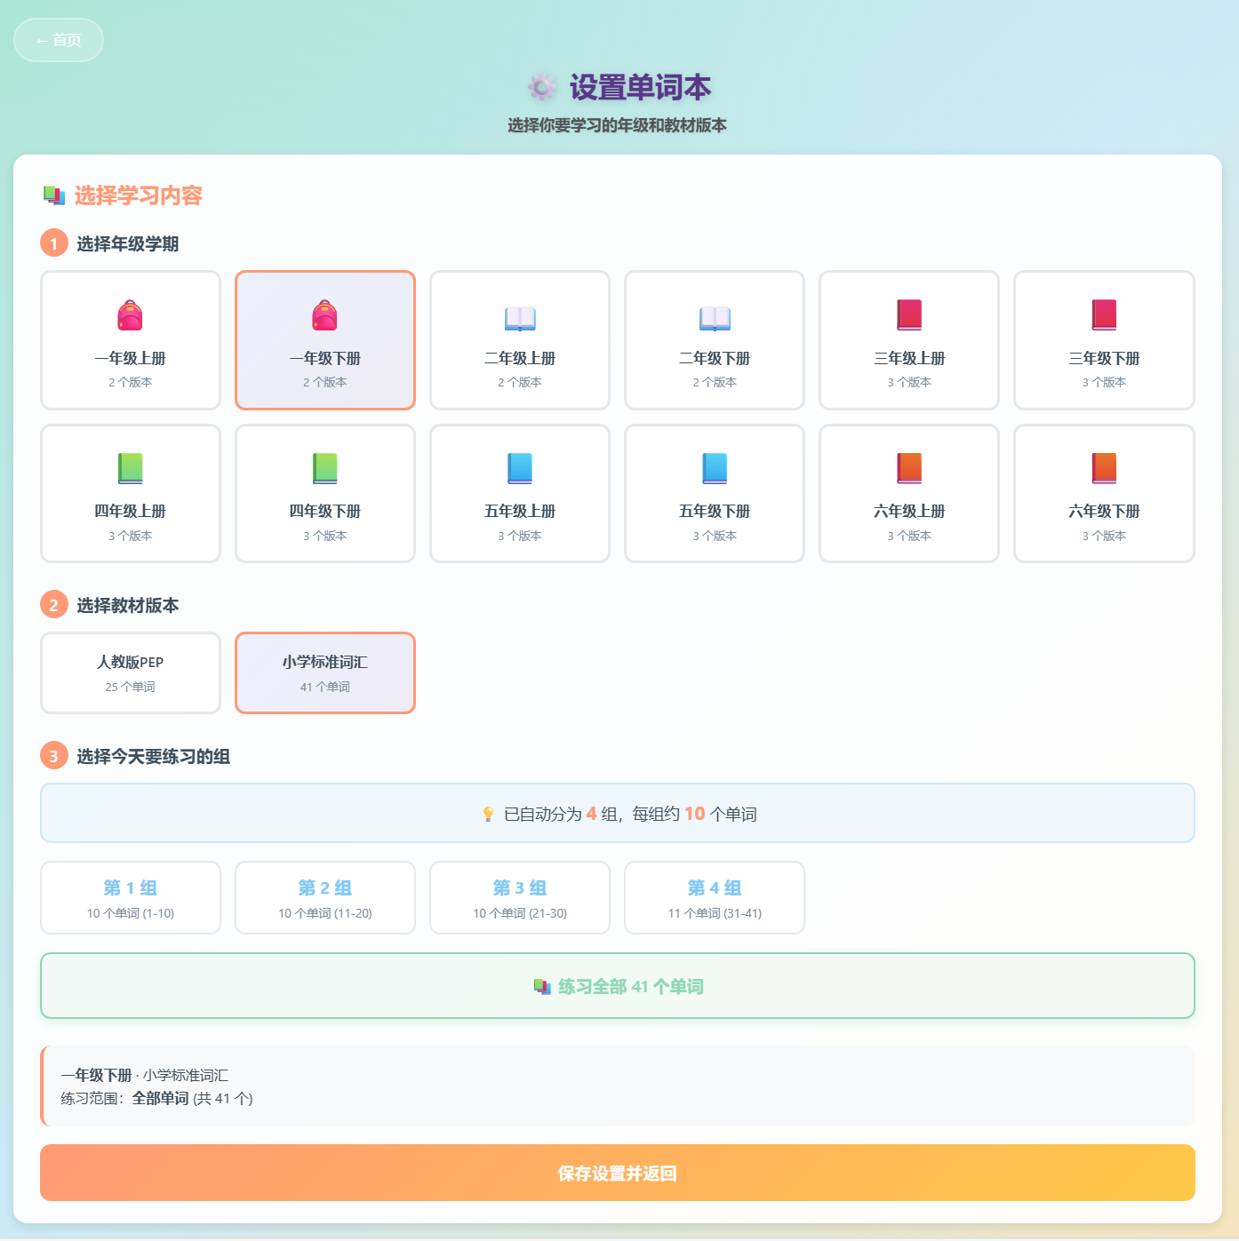Select the 人教版PEP textbook version
The height and width of the screenshot is (1241, 1239).
[x=131, y=672]
